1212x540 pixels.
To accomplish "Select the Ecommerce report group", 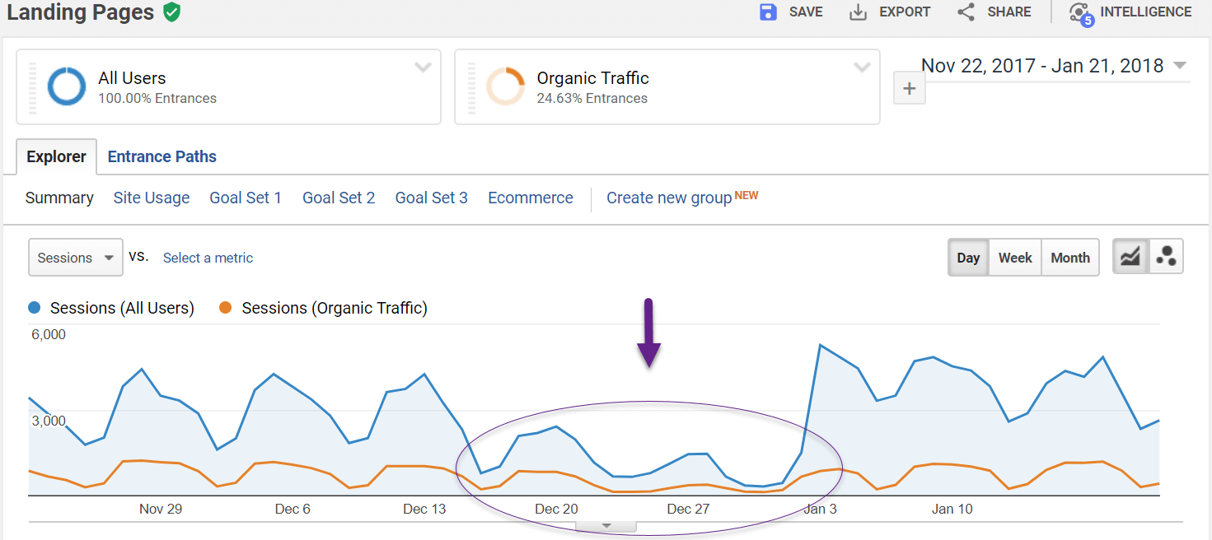I will click(x=530, y=198).
